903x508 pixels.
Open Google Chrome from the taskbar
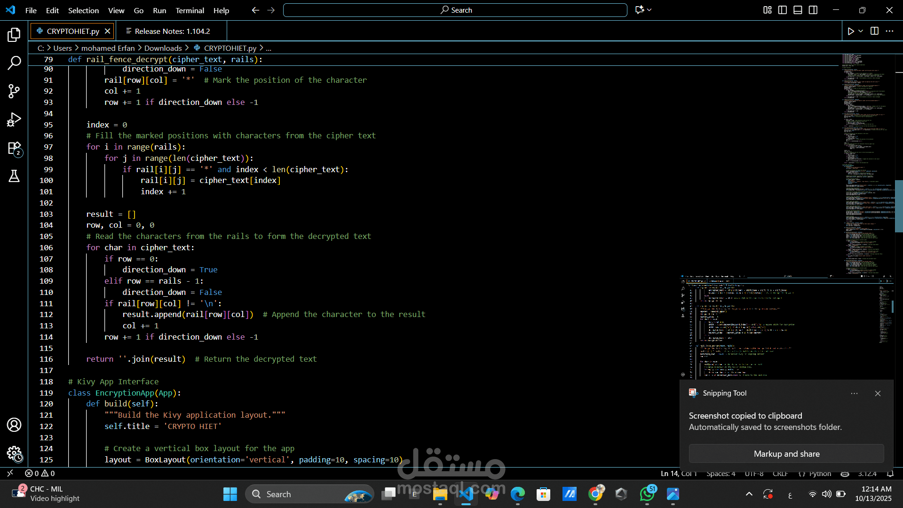596,494
